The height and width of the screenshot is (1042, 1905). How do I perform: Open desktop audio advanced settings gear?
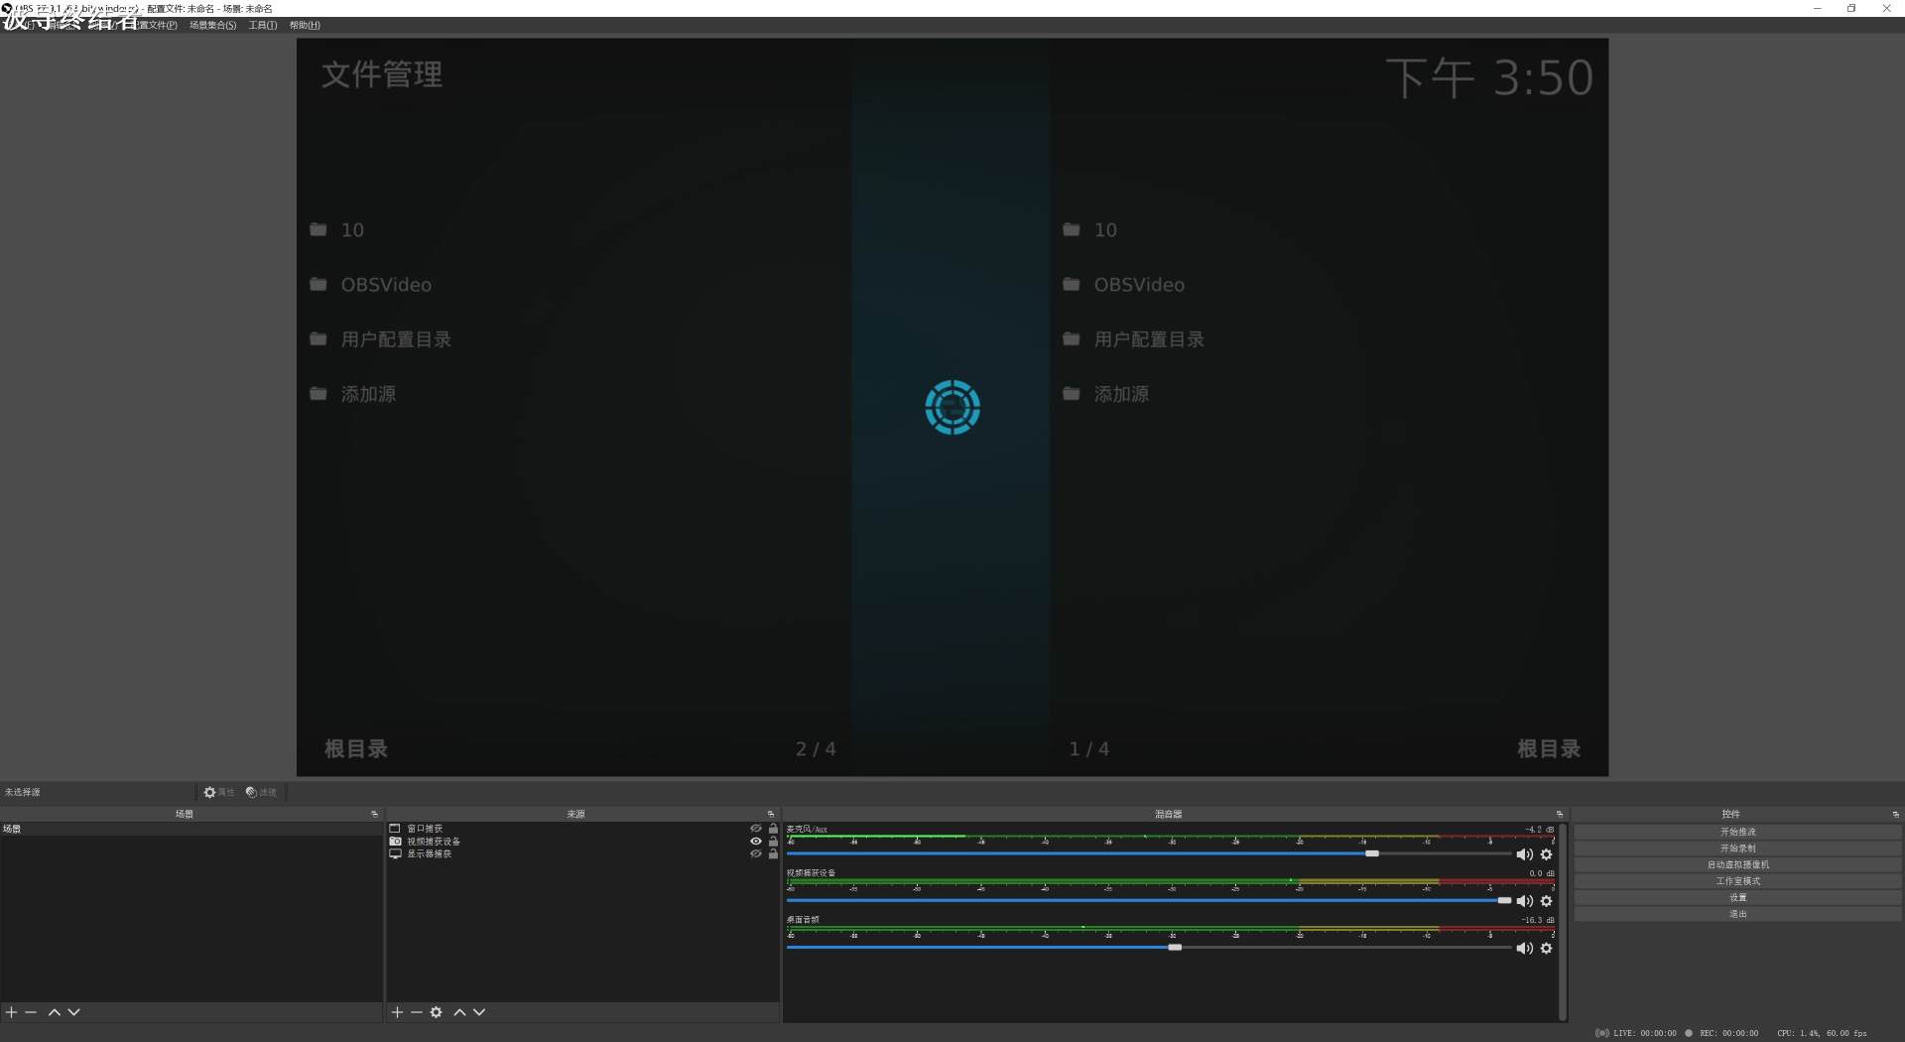[1547, 949]
